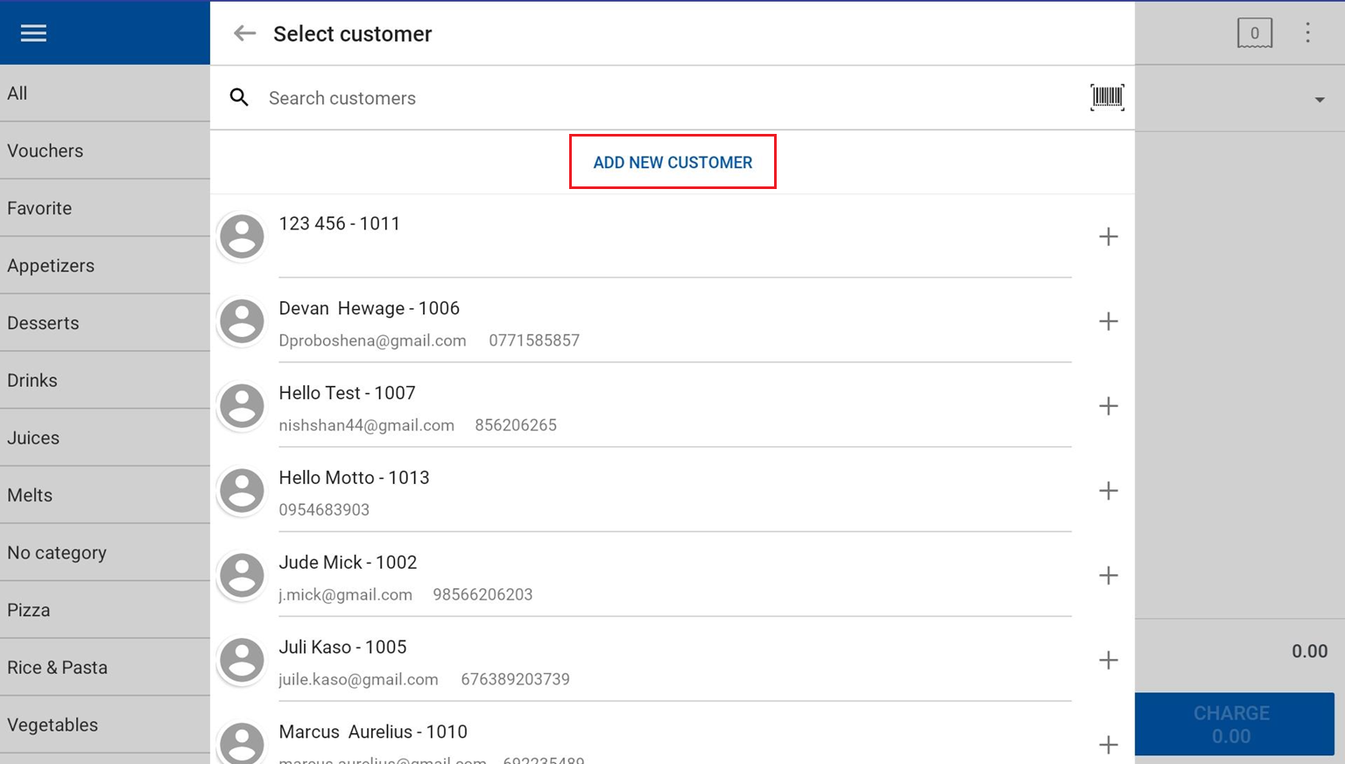Click the receipt counter icon
Viewport: 1345px width, 764px height.
(x=1254, y=33)
